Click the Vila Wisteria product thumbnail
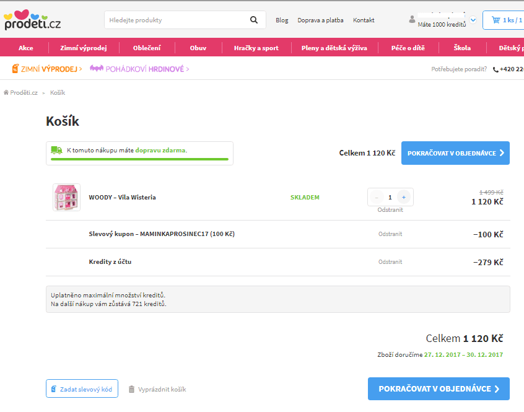This screenshot has width=524, height=412. [x=66, y=197]
